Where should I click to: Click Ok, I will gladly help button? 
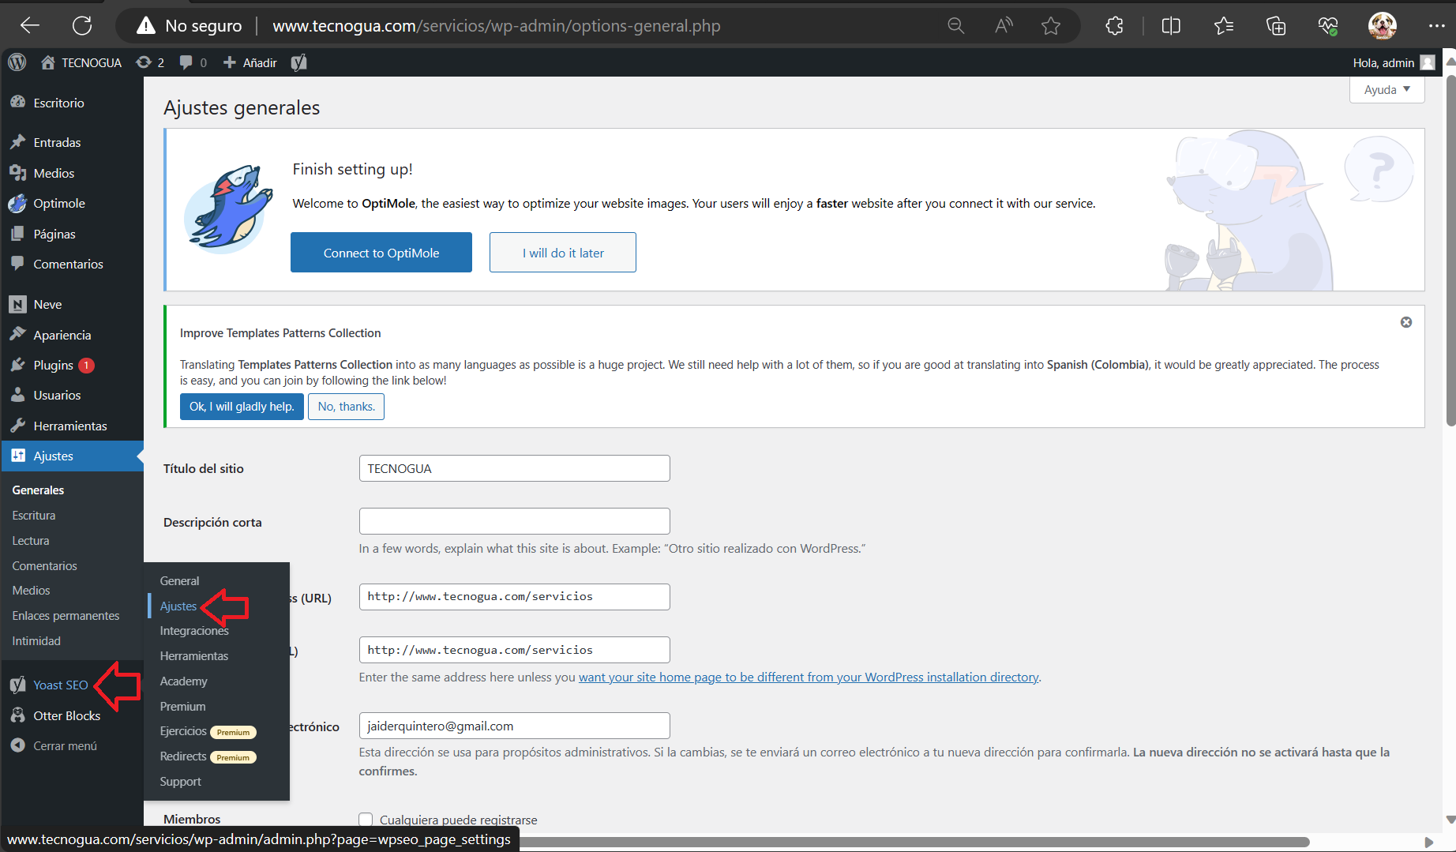pos(242,406)
